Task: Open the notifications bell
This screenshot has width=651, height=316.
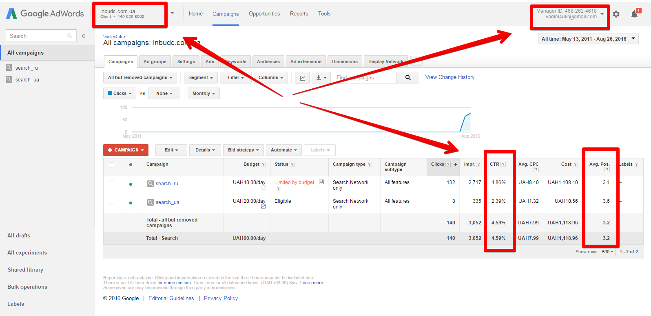Action: [634, 14]
